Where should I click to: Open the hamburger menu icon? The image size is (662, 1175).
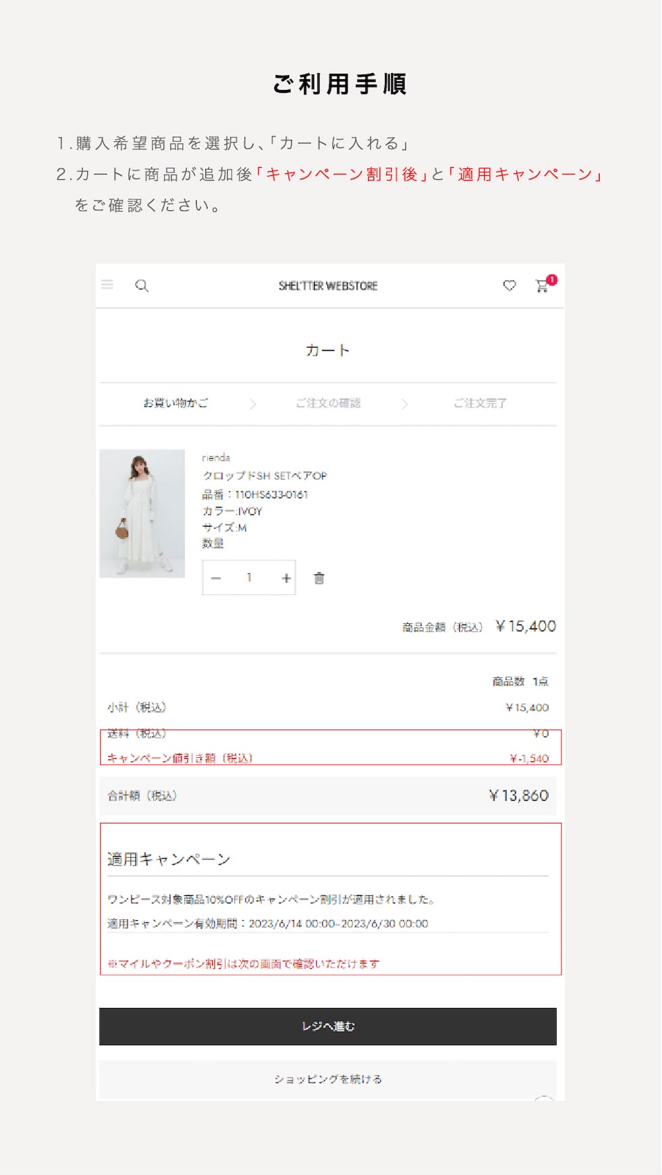[x=107, y=285]
